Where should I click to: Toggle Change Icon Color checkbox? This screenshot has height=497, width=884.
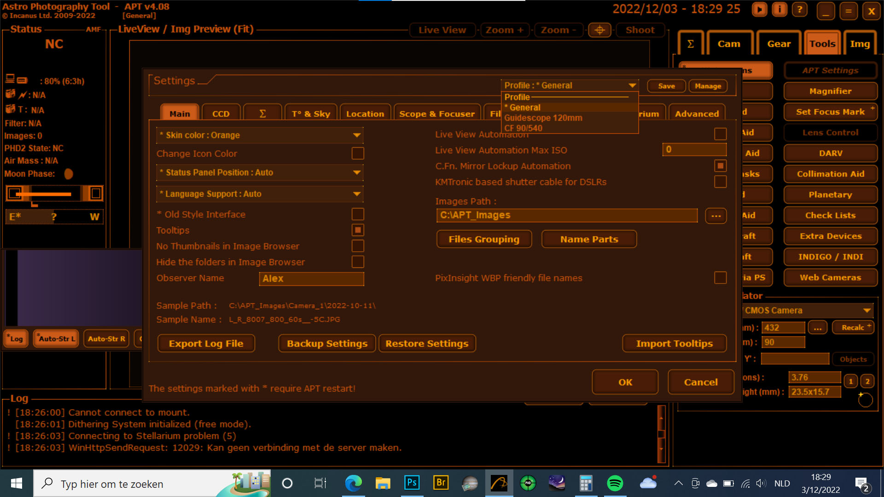358,153
